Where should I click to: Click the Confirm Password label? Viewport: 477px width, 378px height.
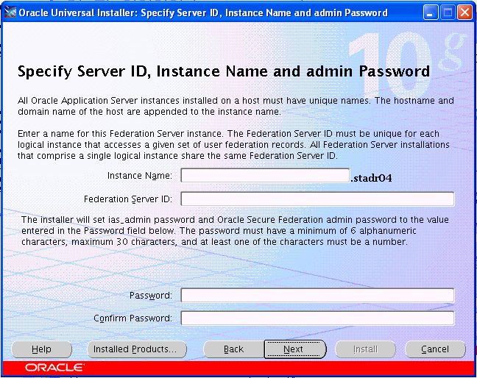tap(132, 318)
